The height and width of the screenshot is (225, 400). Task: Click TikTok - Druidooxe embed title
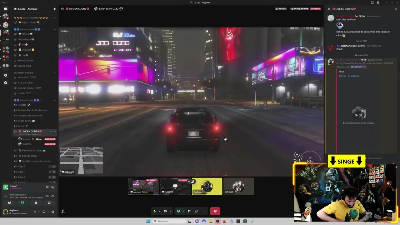(349, 76)
